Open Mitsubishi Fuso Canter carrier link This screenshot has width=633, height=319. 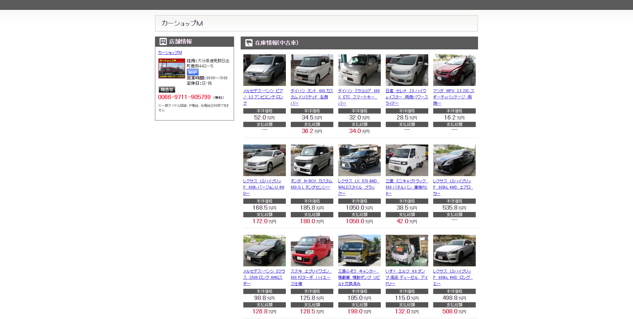(359, 277)
